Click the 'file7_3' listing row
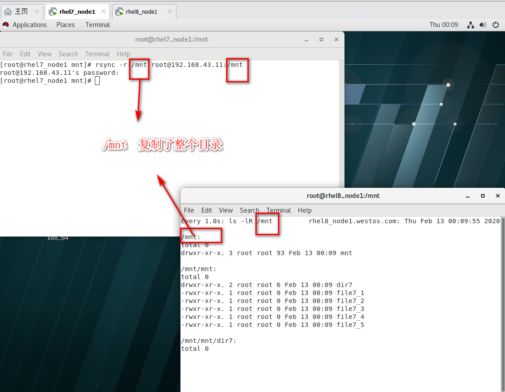 [x=273, y=309]
